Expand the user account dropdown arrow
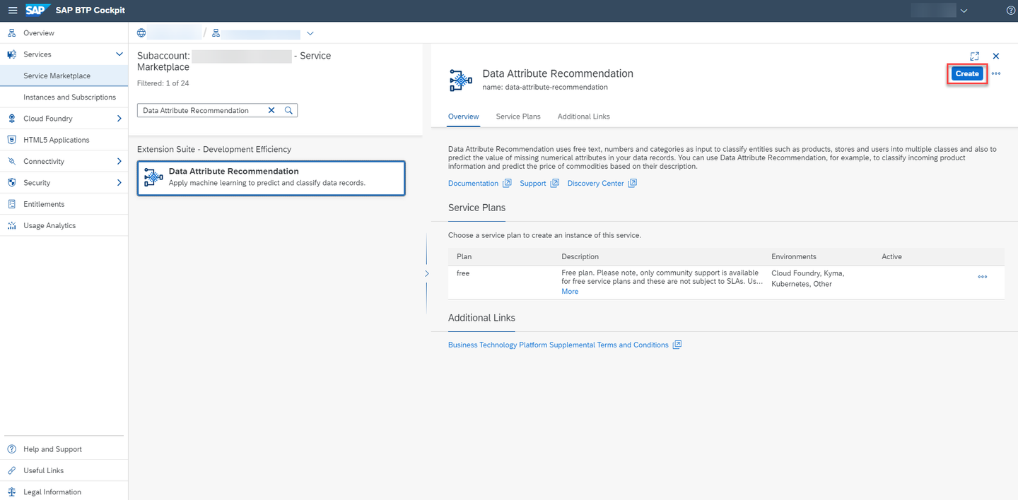Viewport: 1018px width, 500px height. click(x=964, y=11)
